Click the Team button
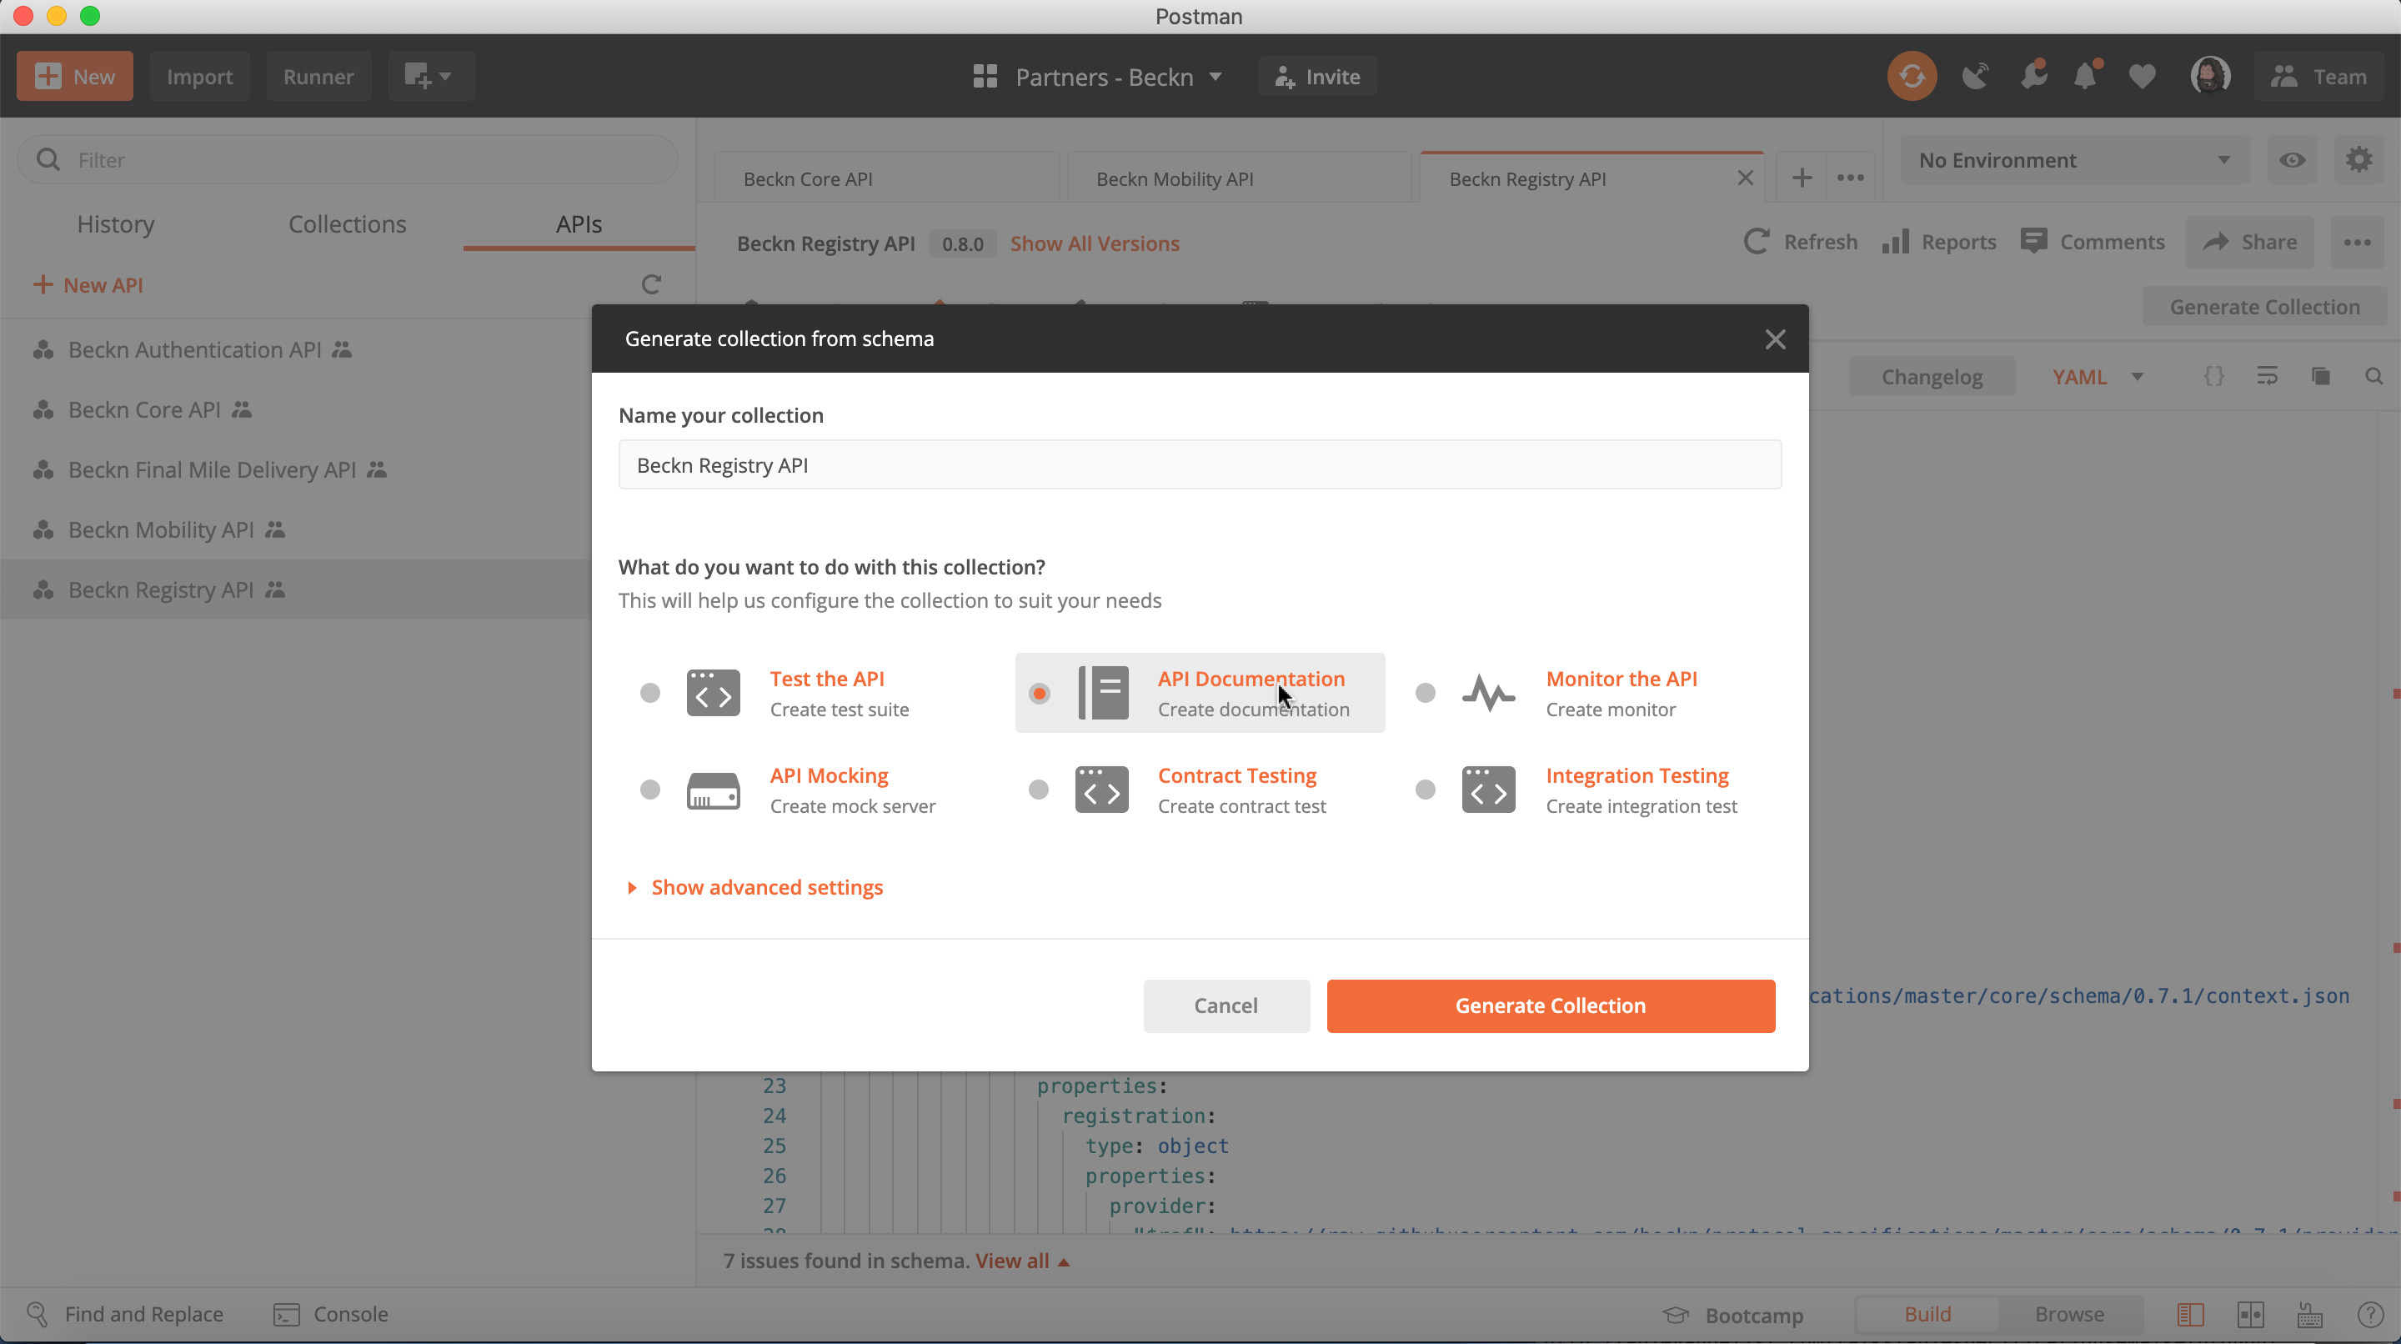 (2319, 77)
